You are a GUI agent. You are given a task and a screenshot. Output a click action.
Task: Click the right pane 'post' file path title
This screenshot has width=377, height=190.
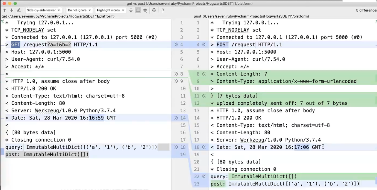tap(251, 16)
